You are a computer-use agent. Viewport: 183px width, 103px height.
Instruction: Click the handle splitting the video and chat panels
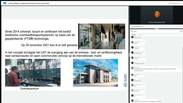coord(157,29)
